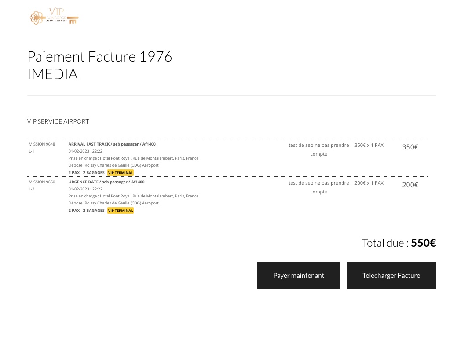Click the L-2 line reference
This screenshot has height=339, width=464.
click(x=31, y=189)
